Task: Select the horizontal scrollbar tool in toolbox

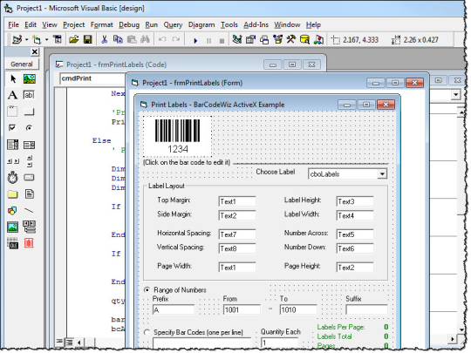Action: [13, 161]
